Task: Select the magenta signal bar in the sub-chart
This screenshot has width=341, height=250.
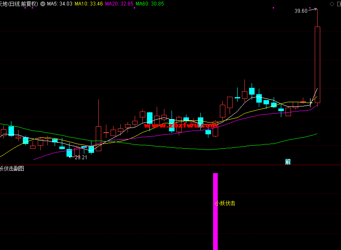Action: tap(215, 212)
